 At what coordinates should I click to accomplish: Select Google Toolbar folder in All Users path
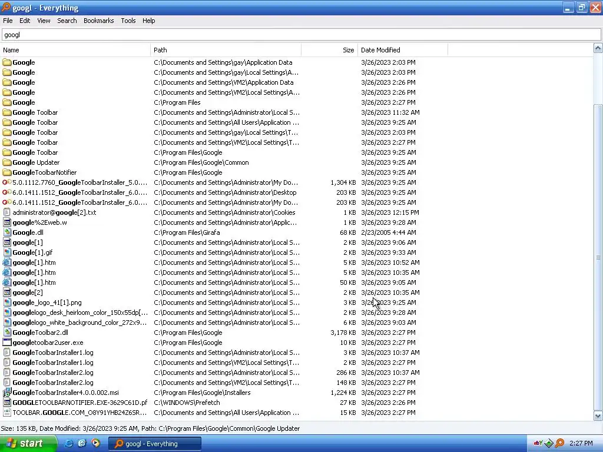click(35, 122)
